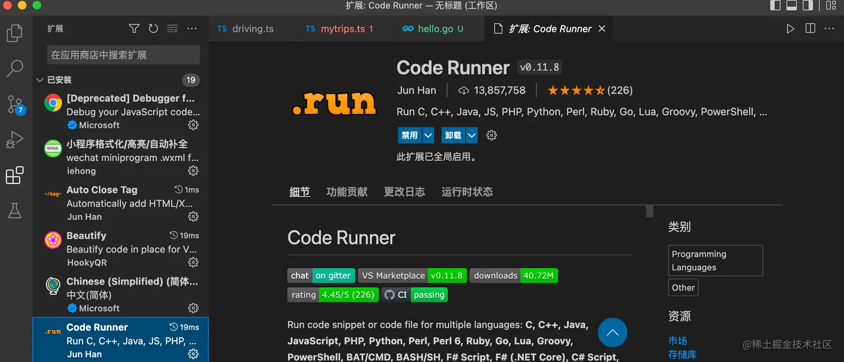
Task: Click the readme vertical scrollbar thumb
Action: coord(649,211)
